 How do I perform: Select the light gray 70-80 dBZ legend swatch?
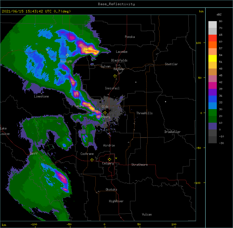pyautogui.click(x=212, y=25)
